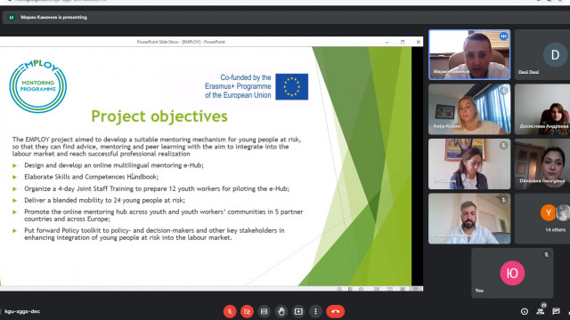Click the green M presenter avatar
The height and width of the screenshot is (320, 570).
tap(12, 17)
